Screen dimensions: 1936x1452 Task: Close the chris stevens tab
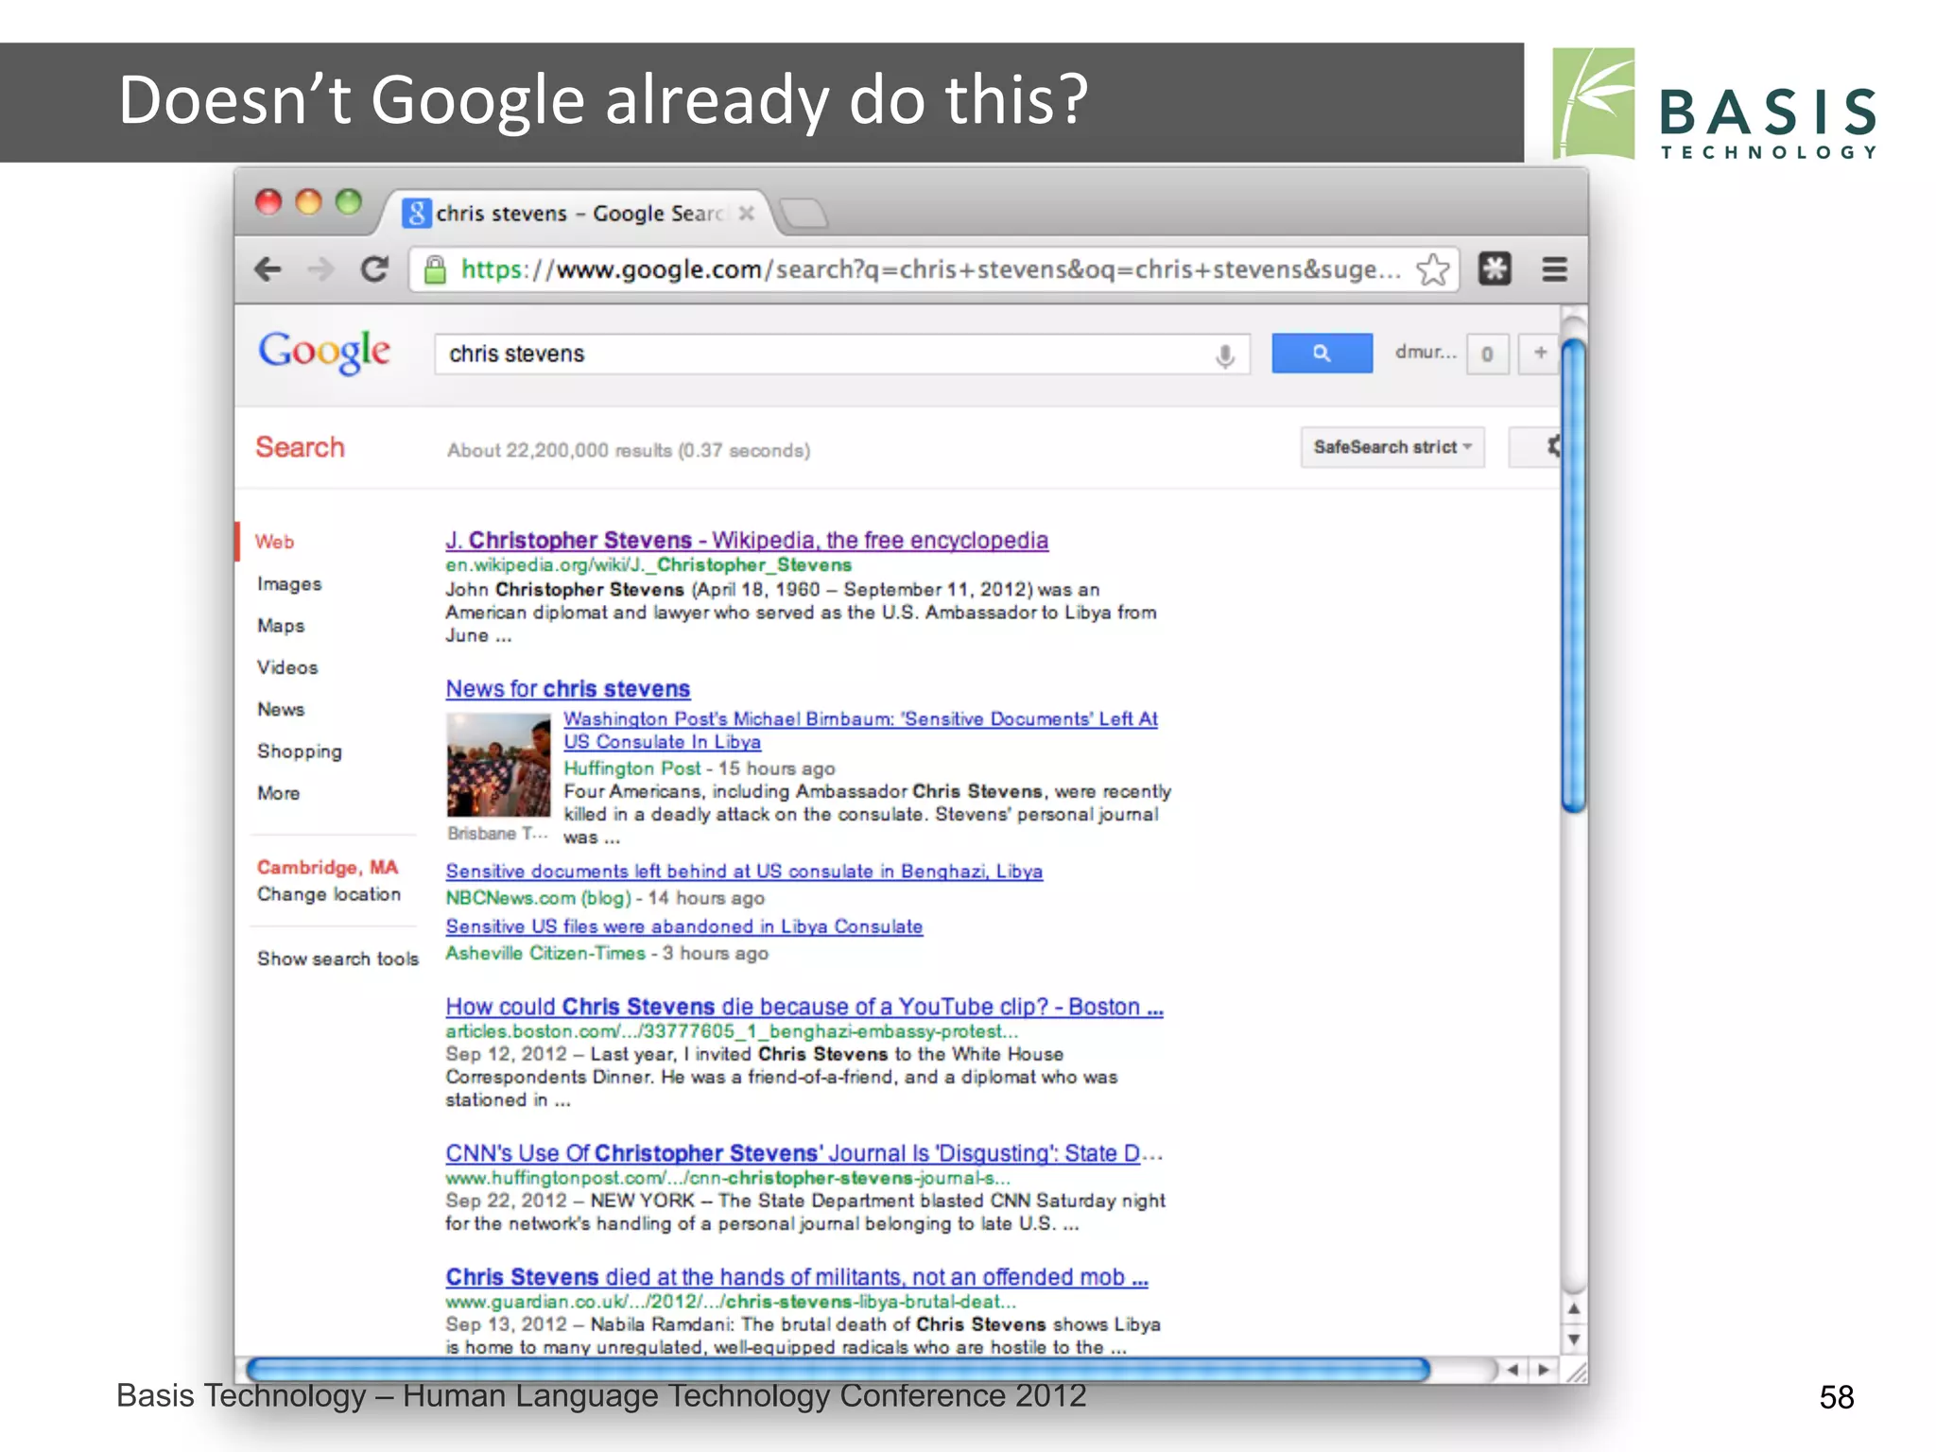tap(747, 214)
